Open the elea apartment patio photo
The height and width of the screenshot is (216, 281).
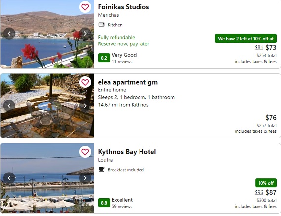(x=47, y=106)
